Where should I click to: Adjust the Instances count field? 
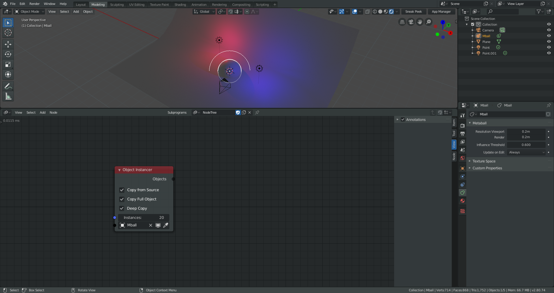(x=144, y=217)
